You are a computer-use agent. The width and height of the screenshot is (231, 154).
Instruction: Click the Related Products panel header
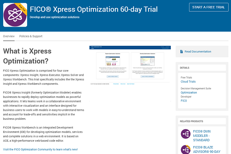202,121
